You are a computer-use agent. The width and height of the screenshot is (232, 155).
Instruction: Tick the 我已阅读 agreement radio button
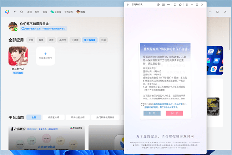click(x=142, y=105)
